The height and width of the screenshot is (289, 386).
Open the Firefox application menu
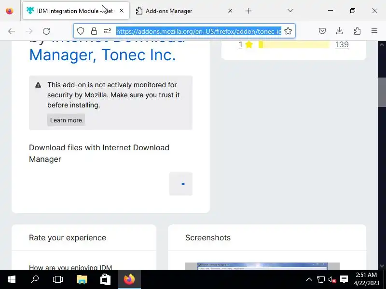[x=374, y=31]
